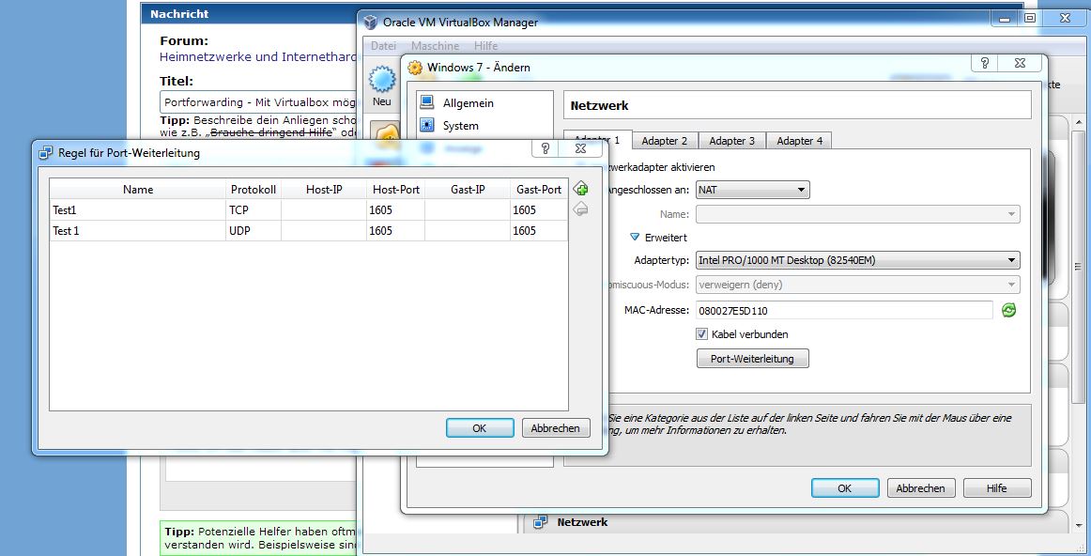Click Host-Port 1605 in UDP row
1091x556 pixels.
[395, 230]
